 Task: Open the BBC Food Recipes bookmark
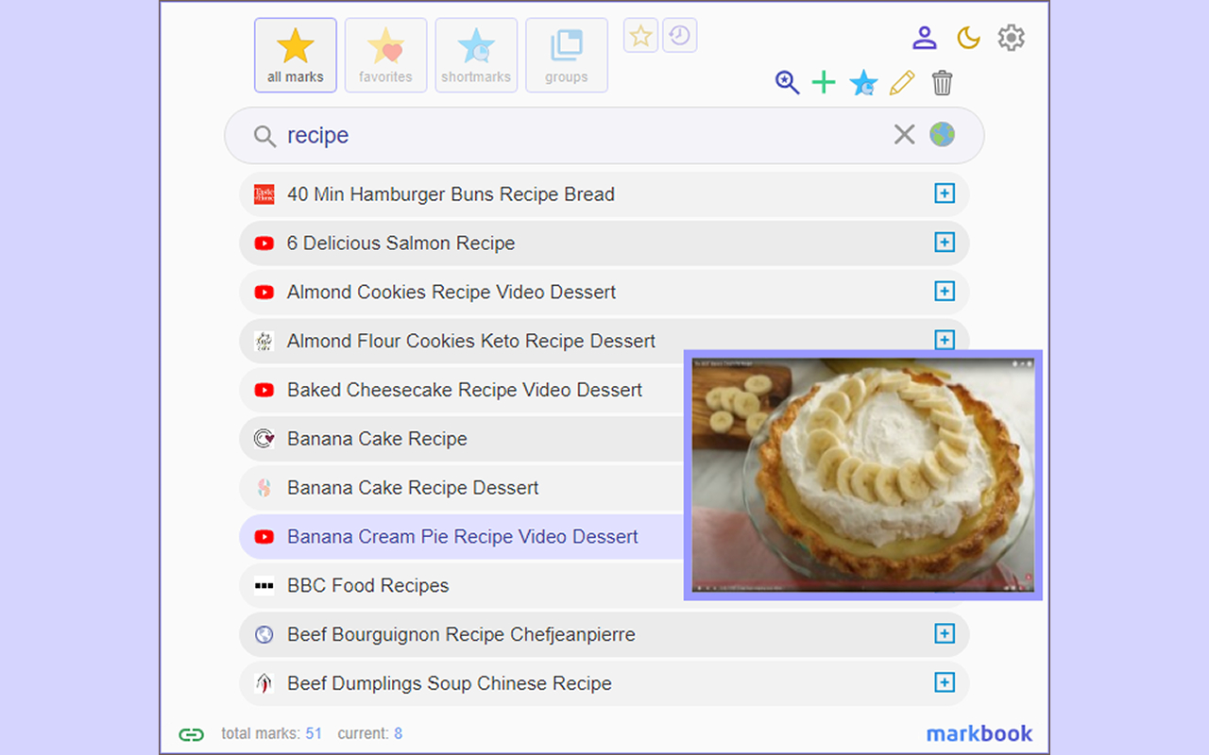368,585
